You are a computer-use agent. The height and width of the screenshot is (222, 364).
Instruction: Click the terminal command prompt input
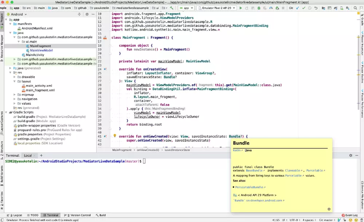(144, 161)
